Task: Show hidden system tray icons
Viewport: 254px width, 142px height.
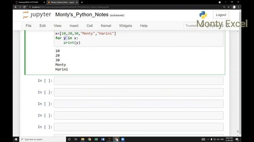Action: 208,139
